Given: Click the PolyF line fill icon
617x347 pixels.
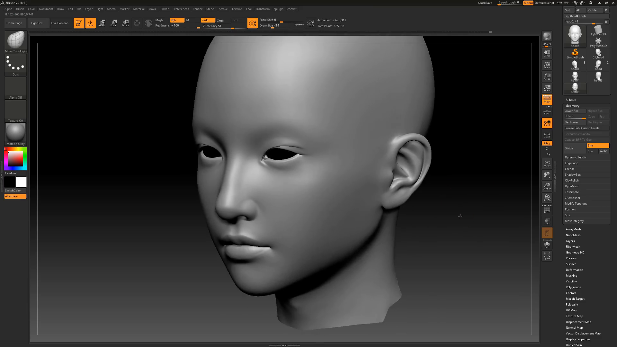Looking at the screenshot, I should [547, 209].
